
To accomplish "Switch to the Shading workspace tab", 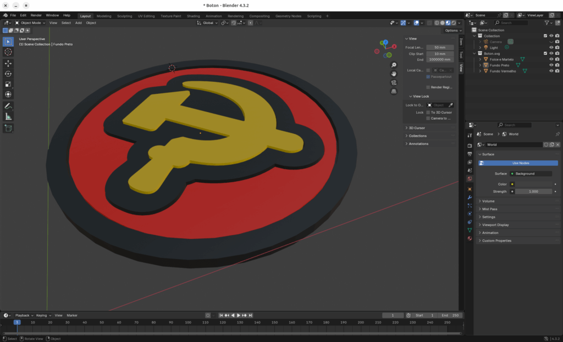I will click(193, 16).
